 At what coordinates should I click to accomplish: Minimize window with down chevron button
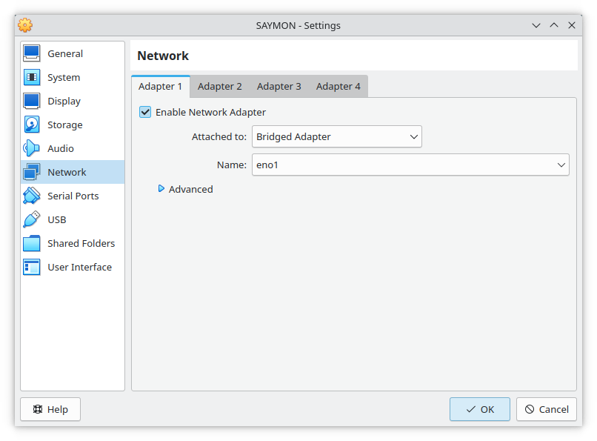(x=536, y=25)
